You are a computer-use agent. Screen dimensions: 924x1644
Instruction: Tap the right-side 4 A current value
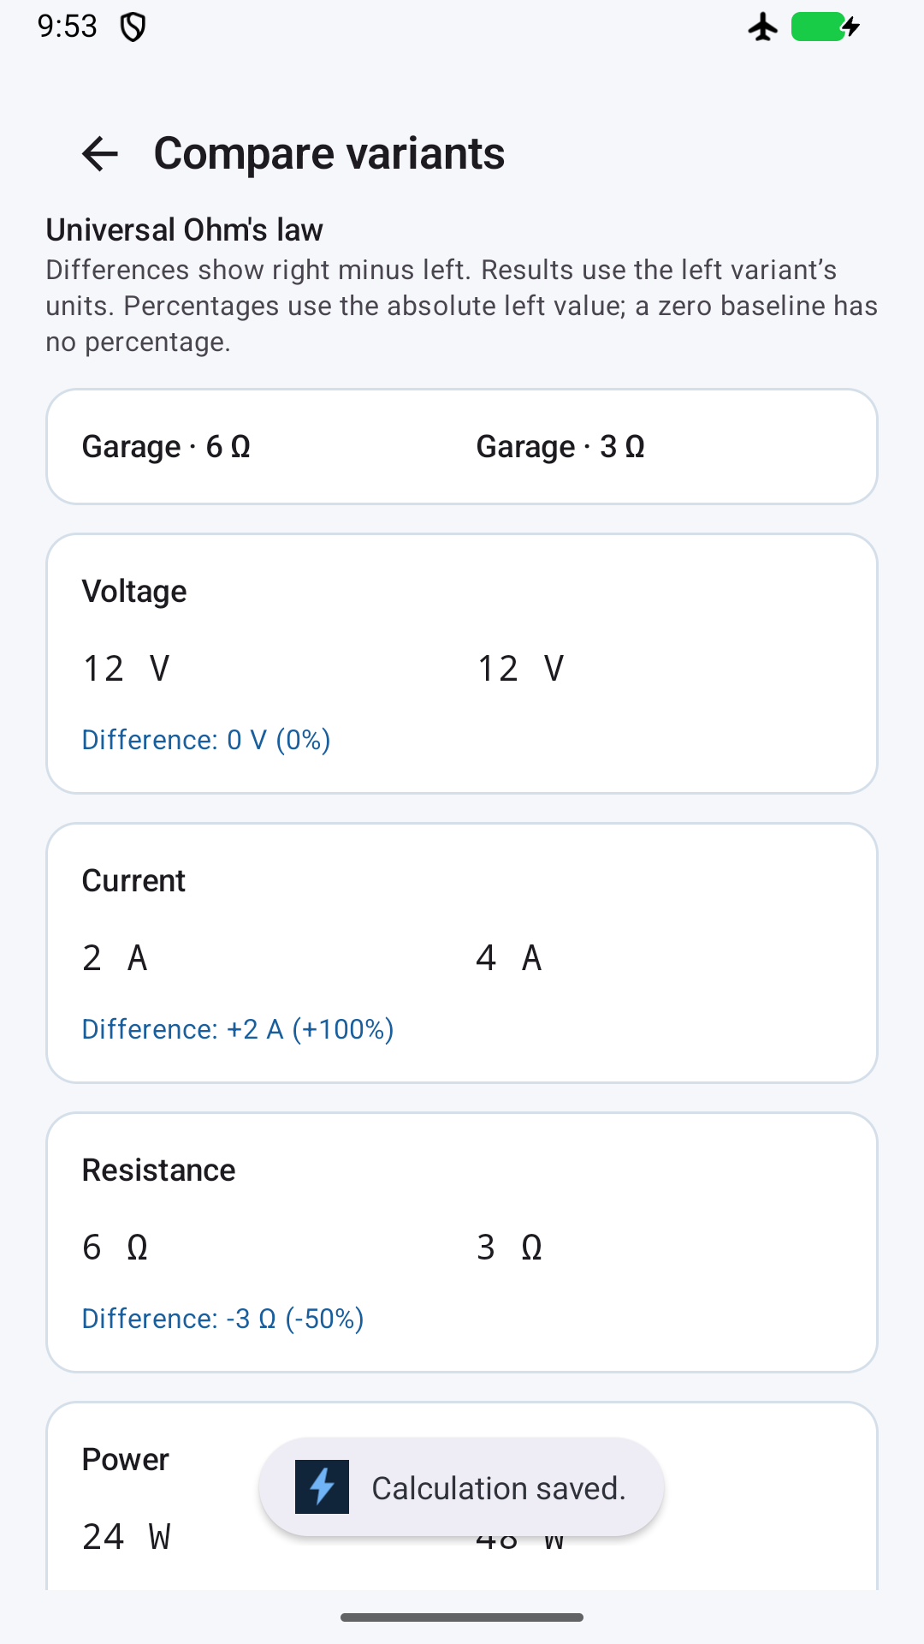pos(509,958)
